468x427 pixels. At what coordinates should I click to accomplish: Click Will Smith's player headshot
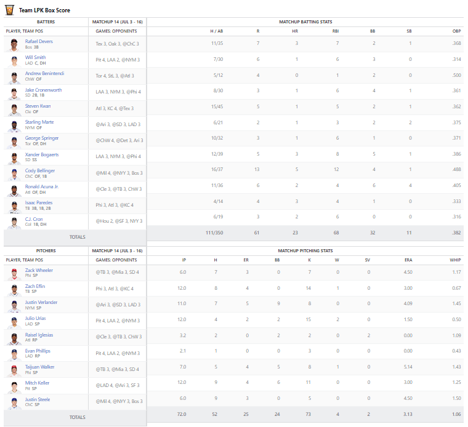(x=14, y=60)
